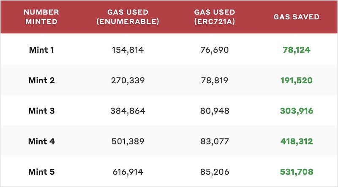Click the green 78,124 gas saved value
This screenshot has height=187, width=338.
296,50
